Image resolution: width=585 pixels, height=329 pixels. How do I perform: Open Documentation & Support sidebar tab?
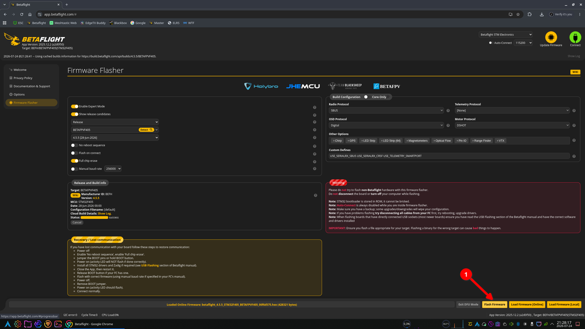(x=31, y=86)
